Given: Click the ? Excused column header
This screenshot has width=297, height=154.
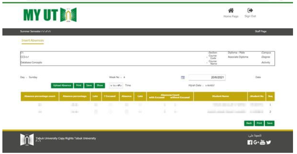Looking at the screenshot, I should click(110, 96).
